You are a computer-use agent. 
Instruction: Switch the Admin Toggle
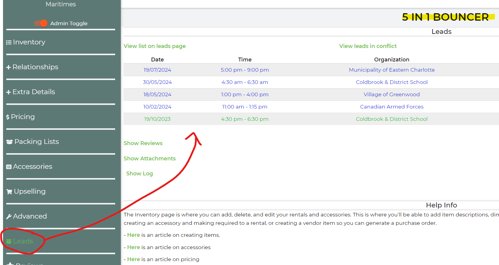coord(41,23)
